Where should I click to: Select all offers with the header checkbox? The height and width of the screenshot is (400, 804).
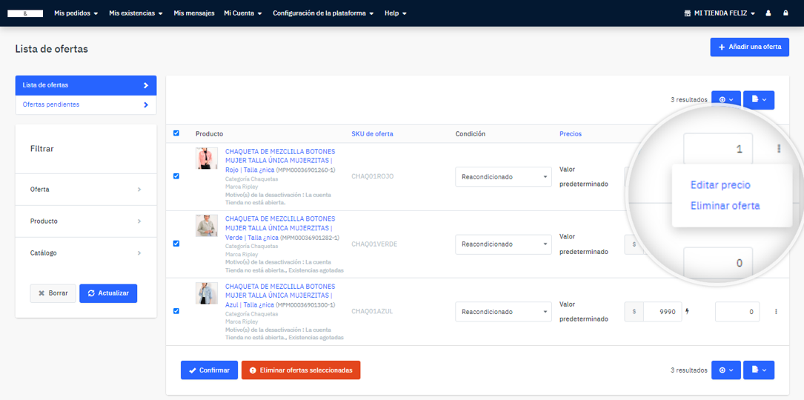(x=176, y=133)
